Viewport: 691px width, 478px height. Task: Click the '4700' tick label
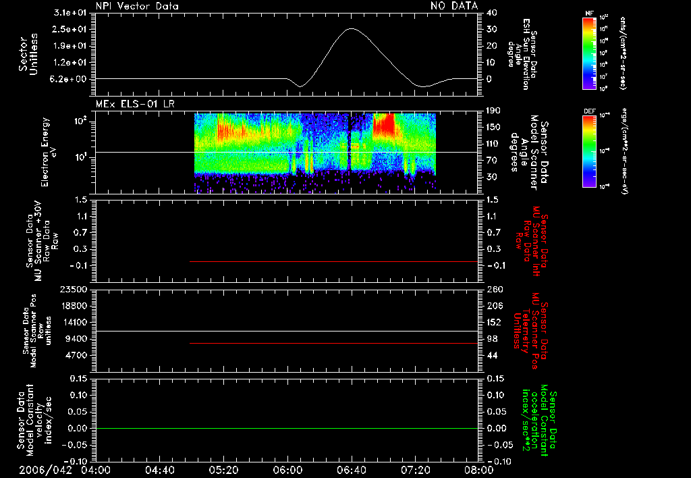[x=76, y=355]
